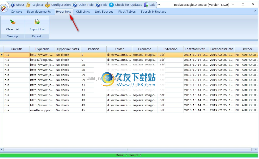Click the Extension column header
Viewport: 259px width, 159px height.
(170, 49)
